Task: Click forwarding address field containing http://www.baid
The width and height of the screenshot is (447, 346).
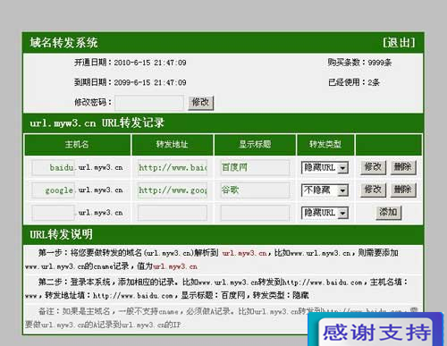Action: 173,168
